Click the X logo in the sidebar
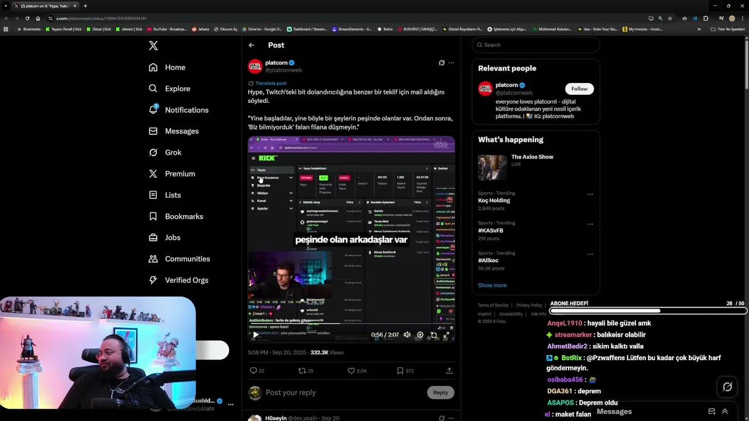749x421 pixels. point(153,45)
